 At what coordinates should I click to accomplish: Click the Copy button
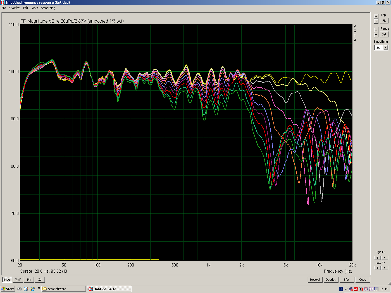[x=363, y=280]
